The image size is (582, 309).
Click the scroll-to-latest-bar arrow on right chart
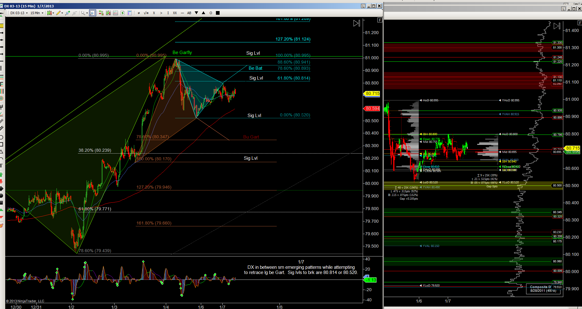coord(557,26)
